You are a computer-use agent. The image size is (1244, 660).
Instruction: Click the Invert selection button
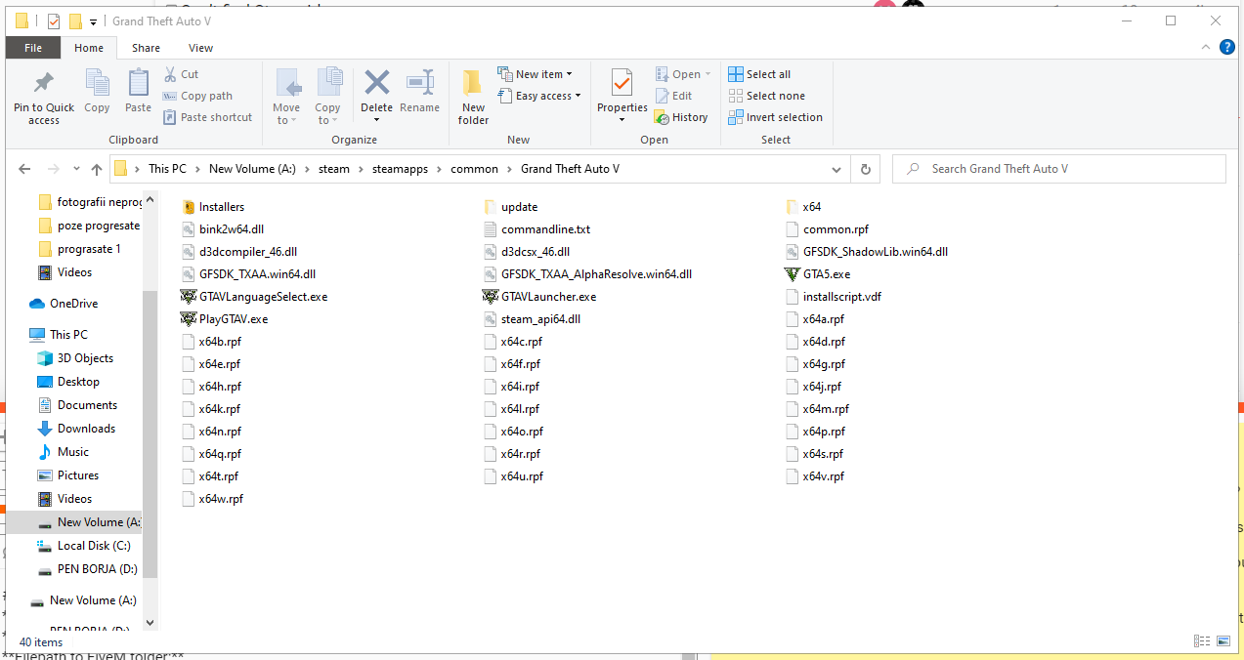pyautogui.click(x=775, y=117)
